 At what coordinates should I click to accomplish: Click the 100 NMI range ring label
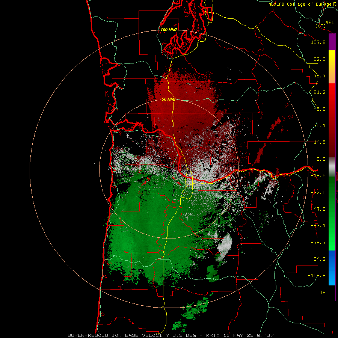(169, 30)
